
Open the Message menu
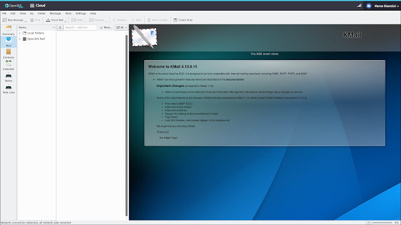pos(55,13)
